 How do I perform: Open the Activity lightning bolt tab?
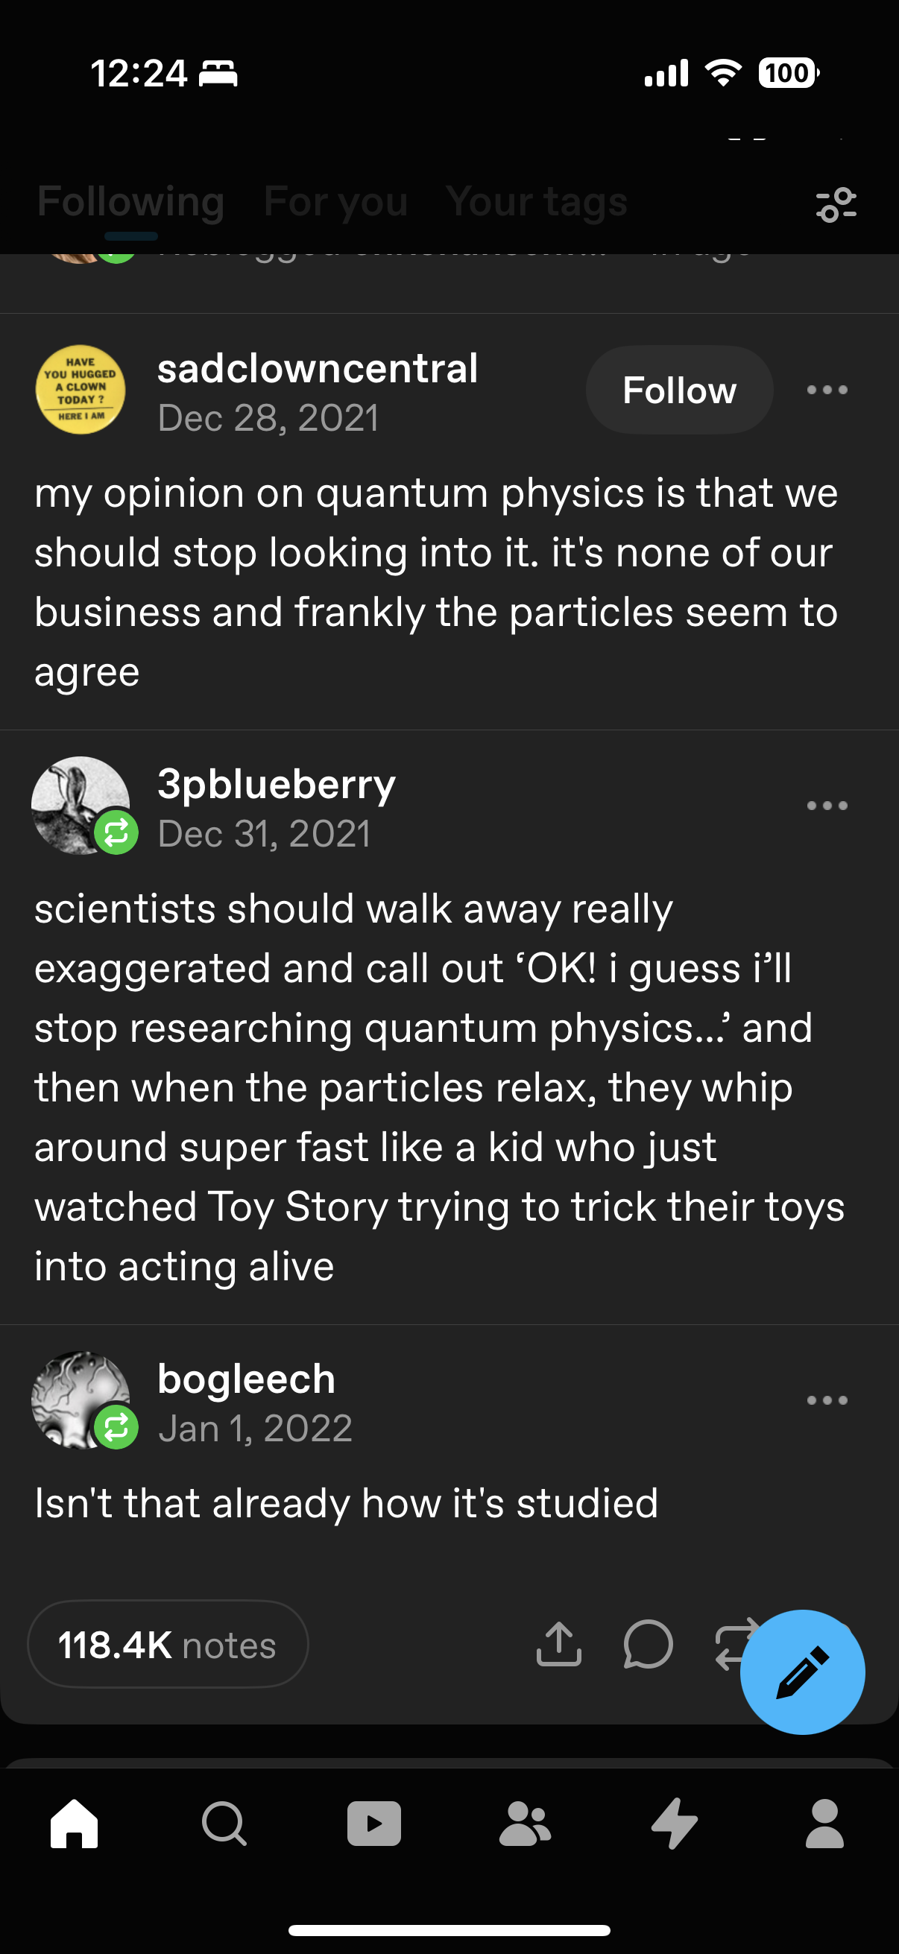point(675,1824)
